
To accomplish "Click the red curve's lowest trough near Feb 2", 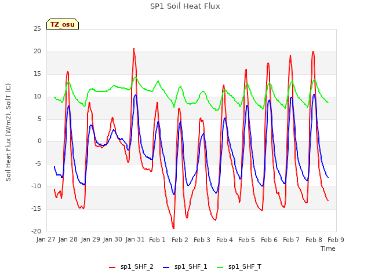I will tap(173, 228).
